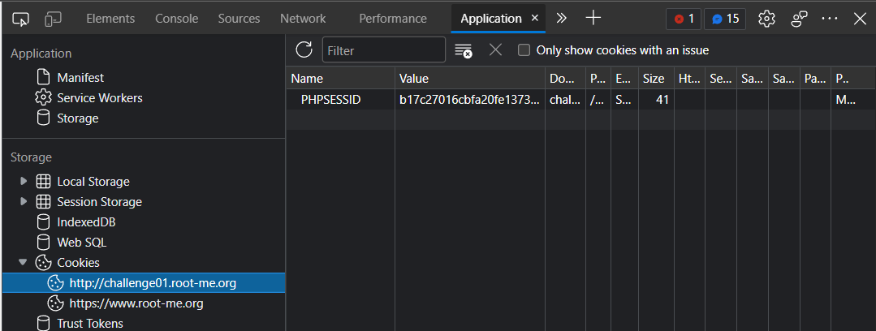
Task: Collapse the Cookies tree node
Action: coord(23,262)
